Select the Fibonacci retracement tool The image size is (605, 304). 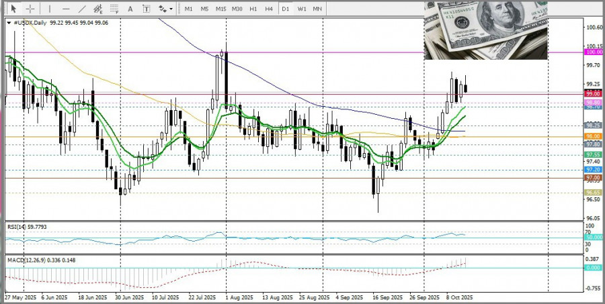(114, 9)
